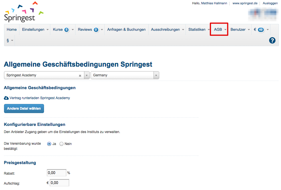
Task: Select the Nein radio button
Action: [61, 144]
